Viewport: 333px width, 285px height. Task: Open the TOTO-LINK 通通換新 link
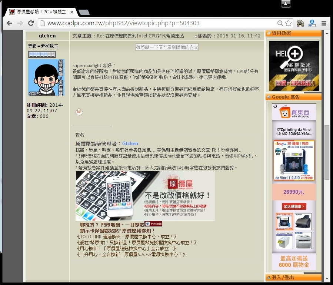tap(127, 236)
